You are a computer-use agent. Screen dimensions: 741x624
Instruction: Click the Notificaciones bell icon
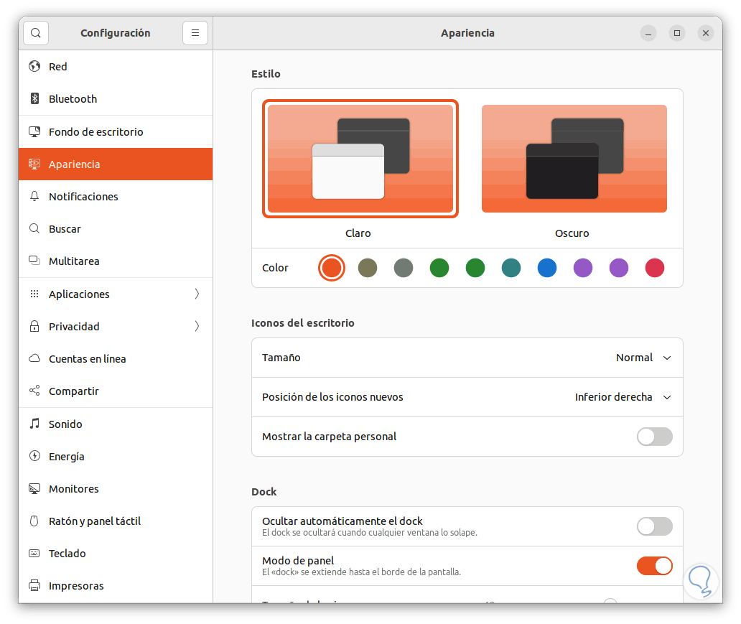(34, 196)
